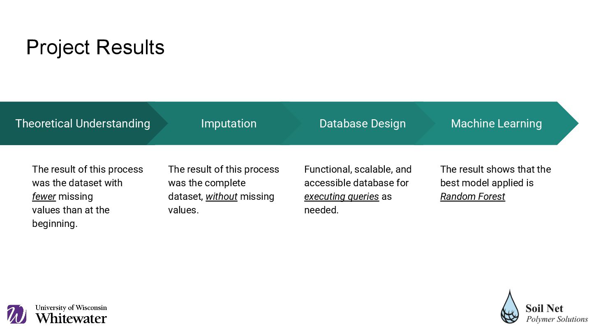592x333 pixels.
Task: Click the Database Design chevron step
Action: [362, 123]
